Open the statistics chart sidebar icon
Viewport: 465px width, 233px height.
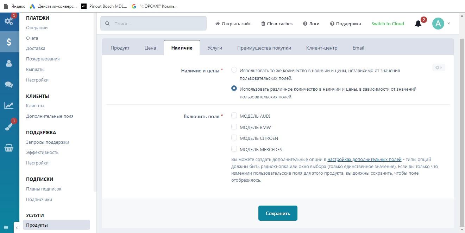(x=9, y=105)
